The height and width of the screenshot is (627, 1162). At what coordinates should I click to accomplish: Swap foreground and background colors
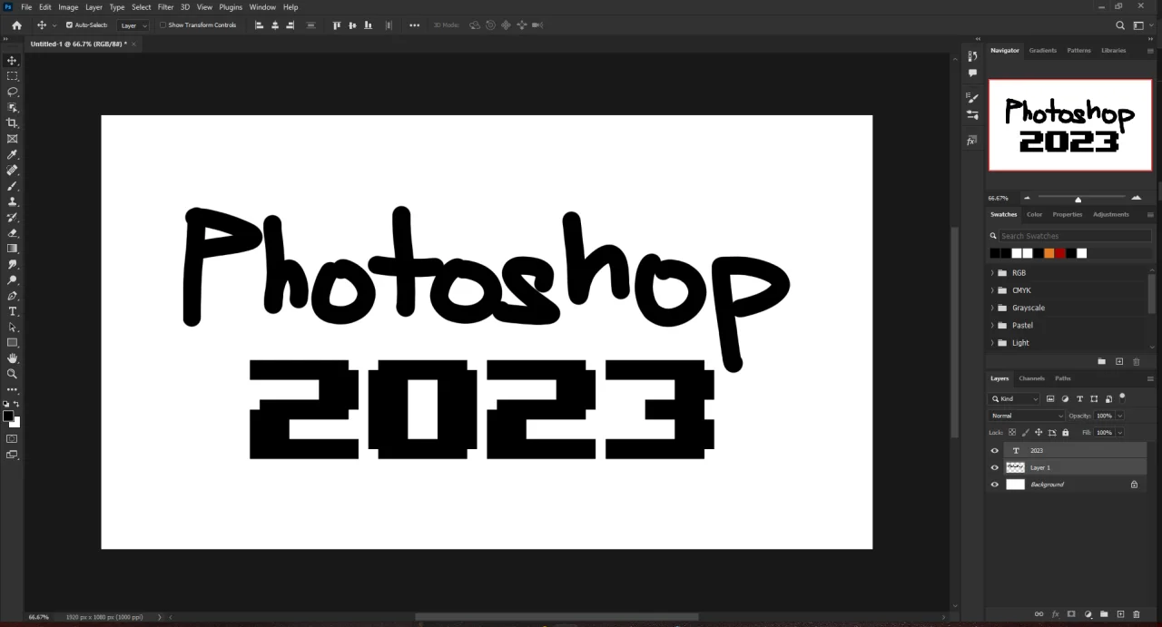pyautogui.click(x=16, y=404)
